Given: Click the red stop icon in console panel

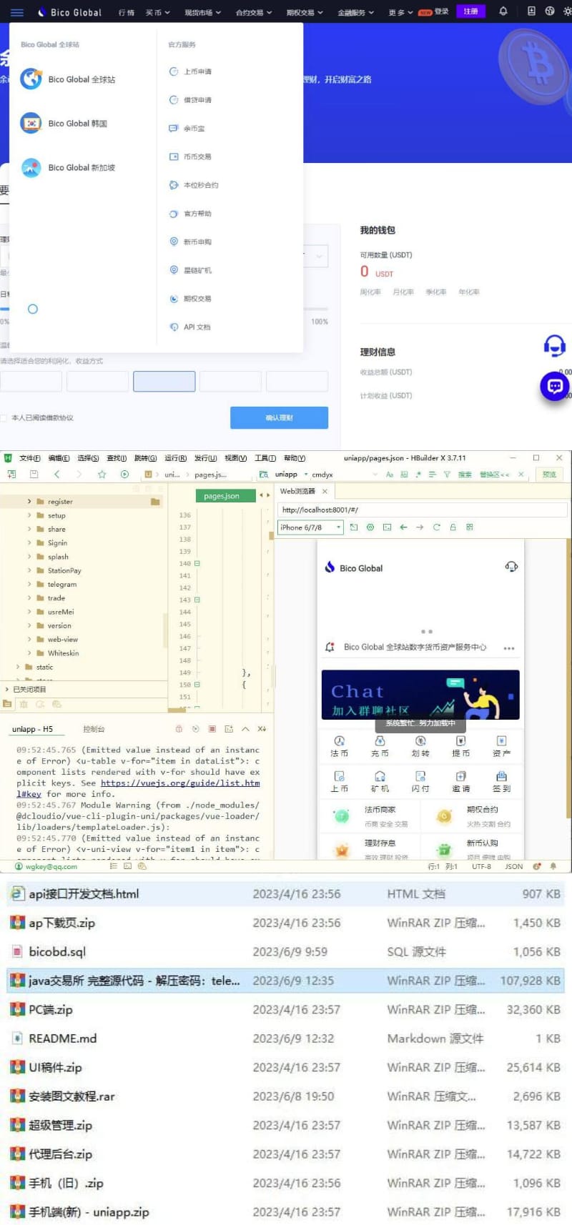Looking at the screenshot, I should pyautogui.click(x=212, y=729).
